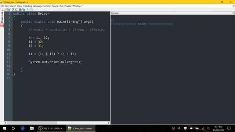This screenshot has height=132, width=235.
Task: Open the Plugins menu
Action: click(x=68, y=6)
